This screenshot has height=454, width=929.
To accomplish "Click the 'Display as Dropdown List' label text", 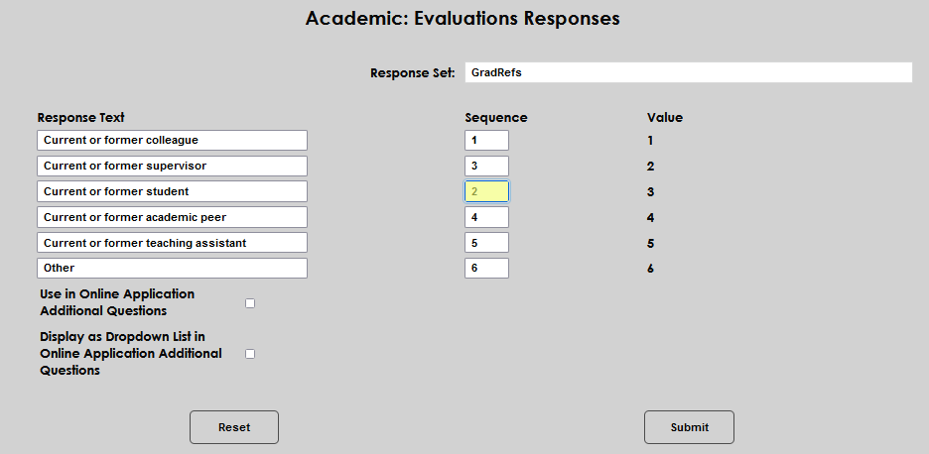I will [x=131, y=353].
